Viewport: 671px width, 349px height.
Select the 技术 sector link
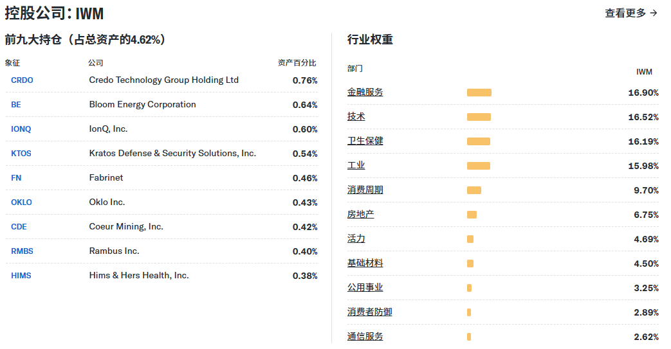tap(356, 117)
